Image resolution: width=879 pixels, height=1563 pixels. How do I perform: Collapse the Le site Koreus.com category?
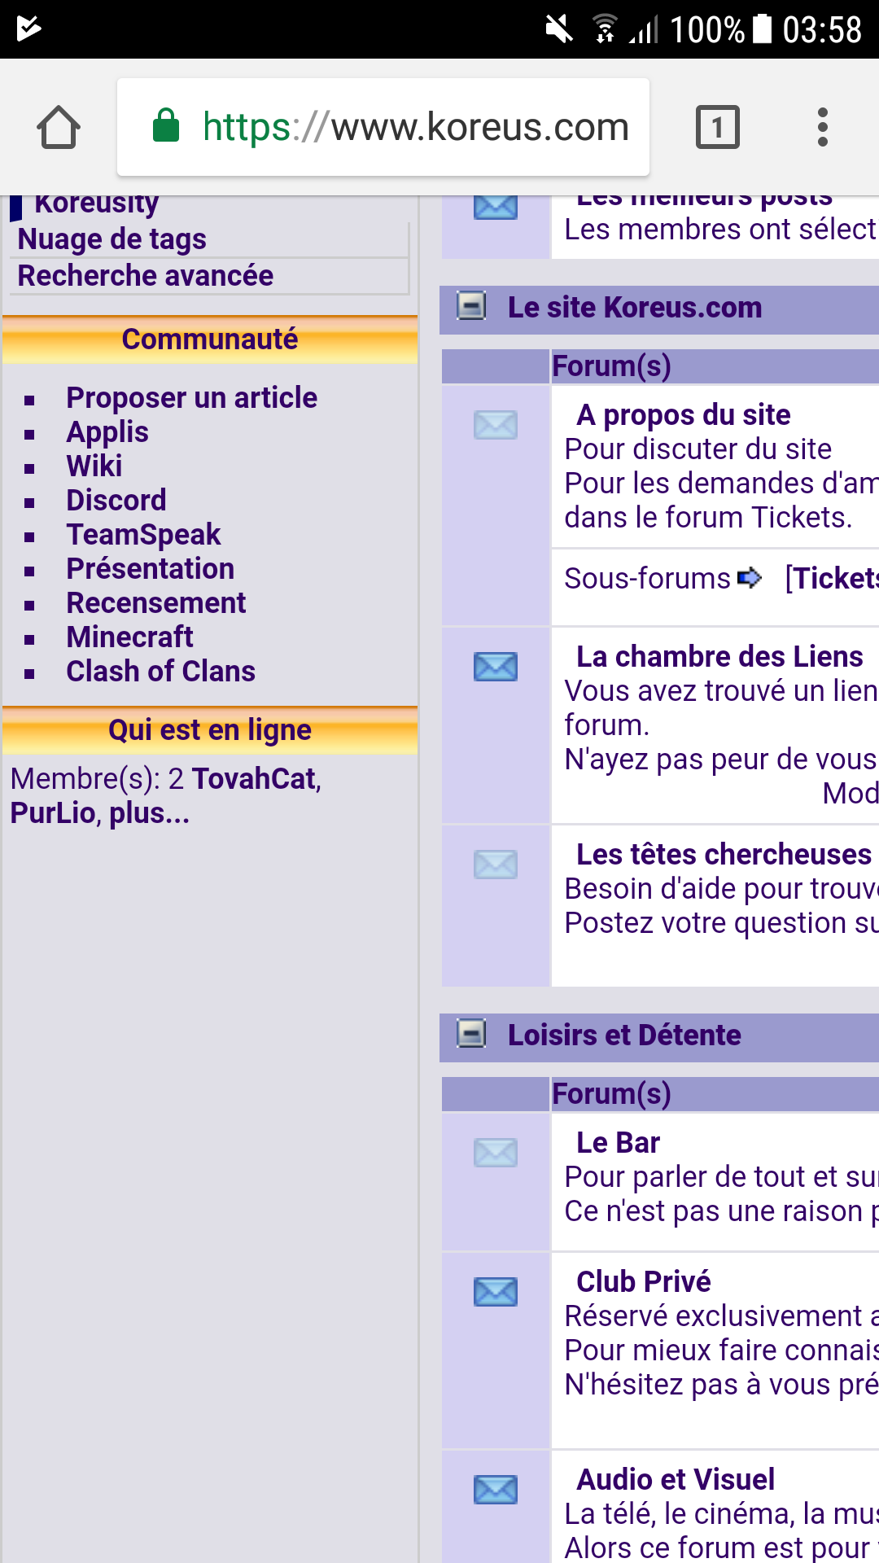(471, 306)
